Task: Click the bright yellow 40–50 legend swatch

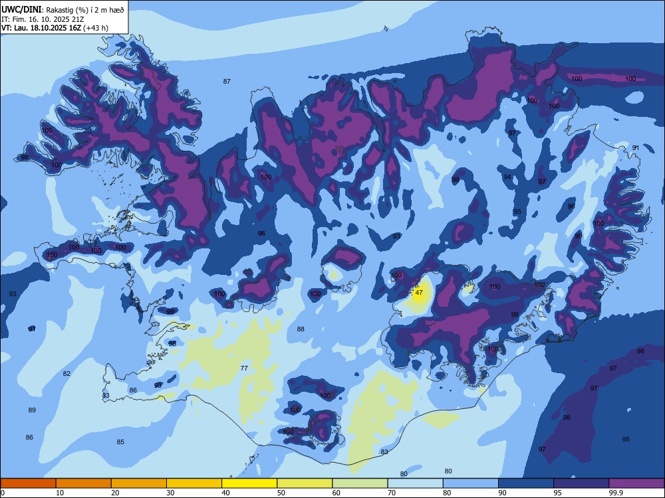Action: pos(249,483)
